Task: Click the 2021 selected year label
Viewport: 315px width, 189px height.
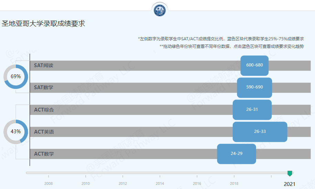Action: click(x=290, y=184)
